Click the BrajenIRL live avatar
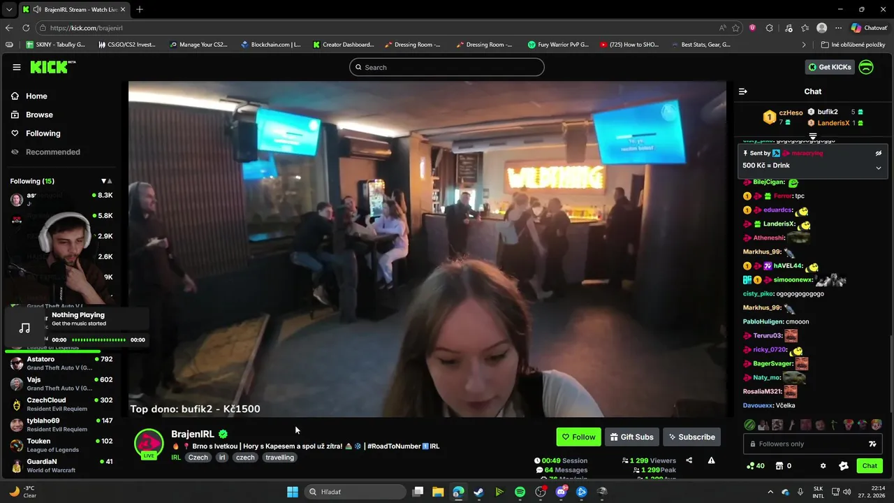The width and height of the screenshot is (894, 503). (x=149, y=443)
